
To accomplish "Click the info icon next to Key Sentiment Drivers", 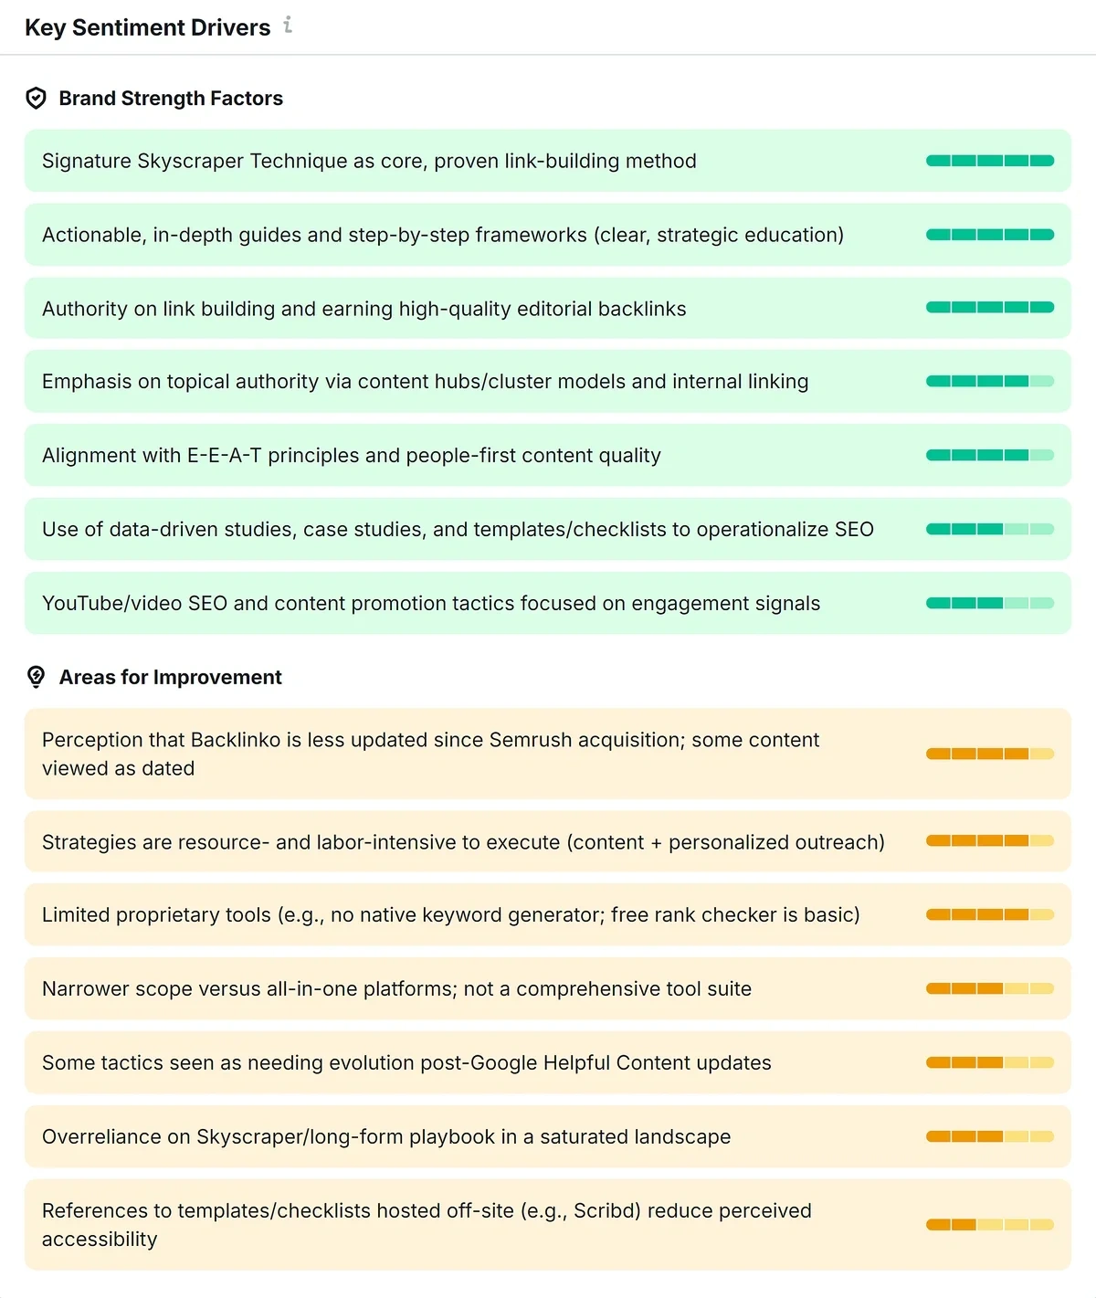I will [289, 25].
